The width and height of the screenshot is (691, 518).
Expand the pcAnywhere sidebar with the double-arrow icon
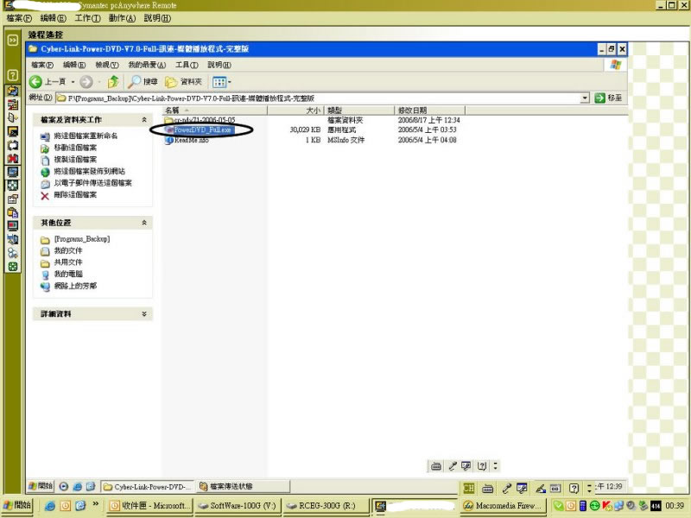pyautogui.click(x=13, y=40)
